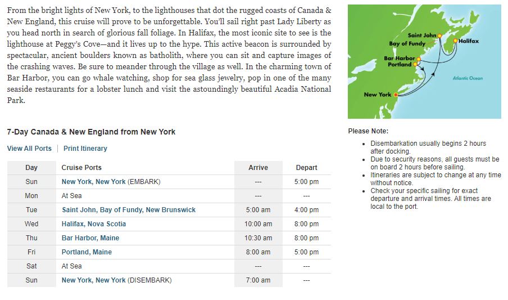Click the 7-Day Canada & New England heading
508x300 pixels.
coord(91,132)
